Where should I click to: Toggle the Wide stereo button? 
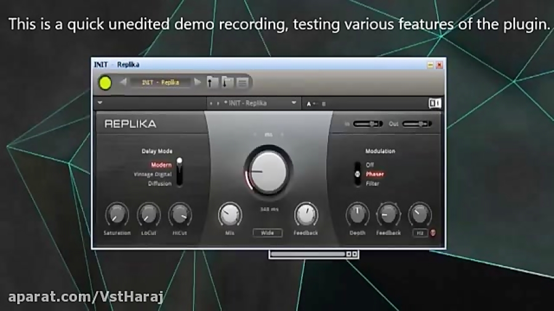268,233
